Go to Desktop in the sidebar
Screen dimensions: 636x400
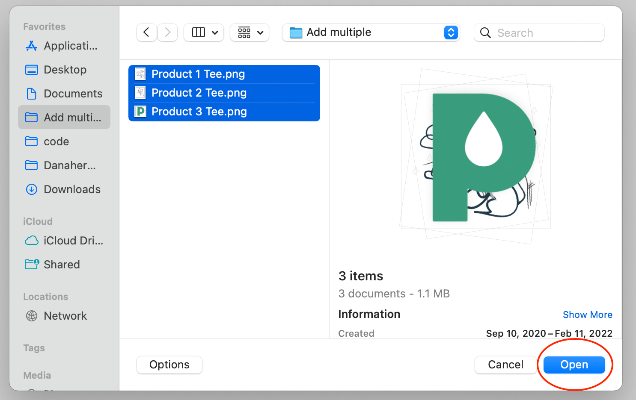(64, 70)
